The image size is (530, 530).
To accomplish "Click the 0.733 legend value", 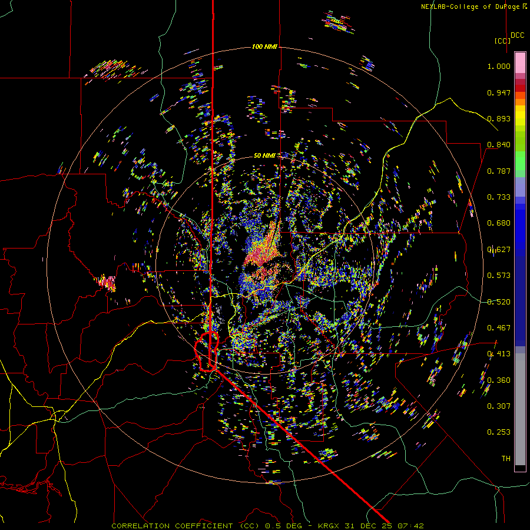I will coord(499,197).
